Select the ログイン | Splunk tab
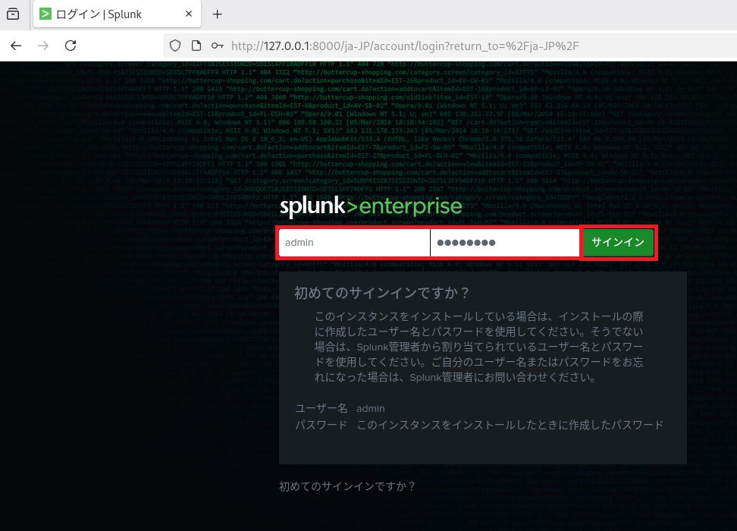This screenshot has width=737, height=531. pos(114,14)
